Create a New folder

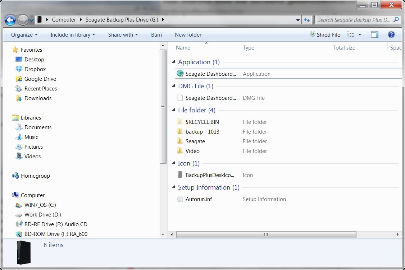coord(188,34)
